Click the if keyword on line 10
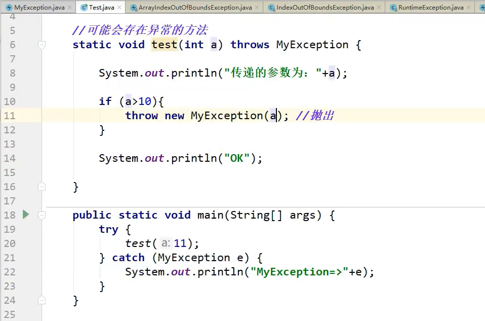 point(105,101)
